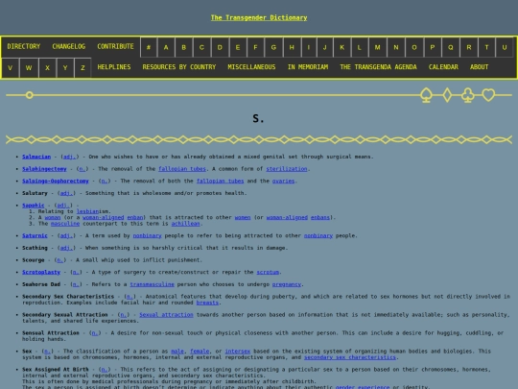518x389 pixels.
Task: Open the Sapphic entry link
Action: point(33,206)
